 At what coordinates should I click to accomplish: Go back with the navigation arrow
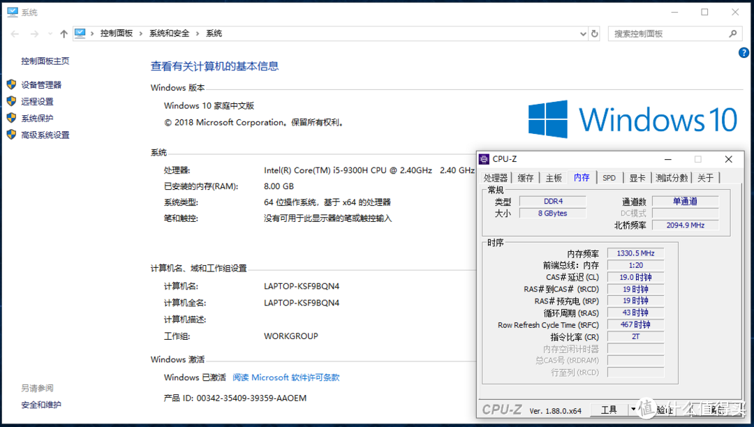[15, 33]
